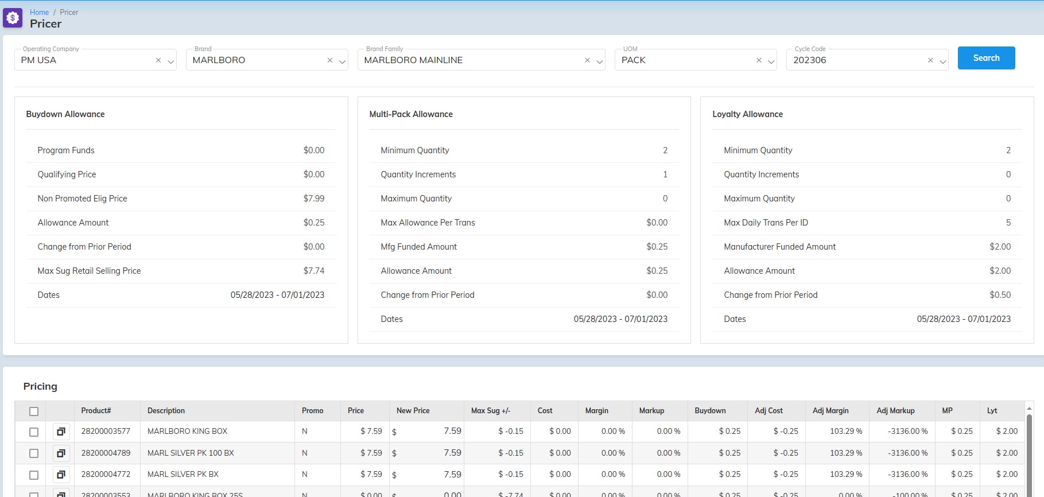The height and width of the screenshot is (497, 1044).
Task: Click Max Sug Retail Selling Price $7.74 value
Action: click(314, 271)
